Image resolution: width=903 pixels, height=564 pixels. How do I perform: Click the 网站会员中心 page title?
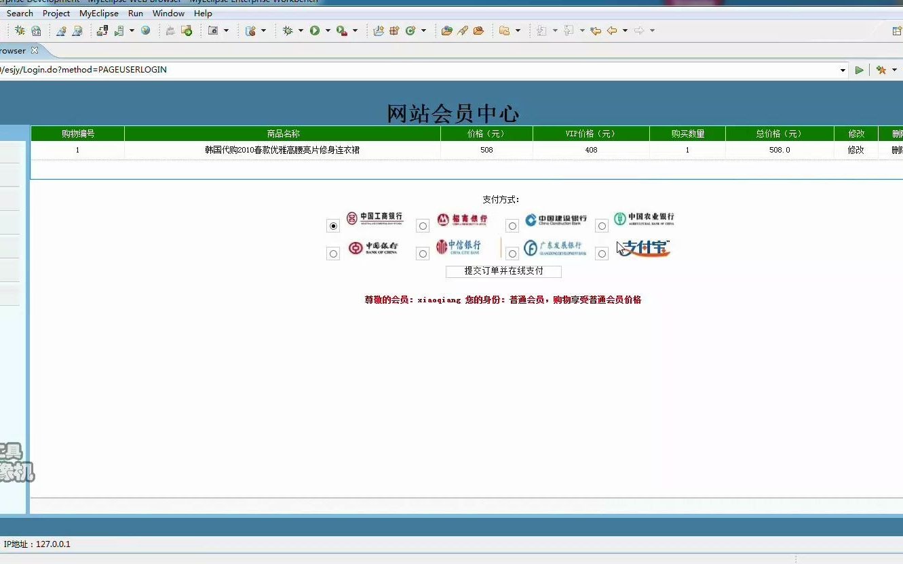point(453,114)
